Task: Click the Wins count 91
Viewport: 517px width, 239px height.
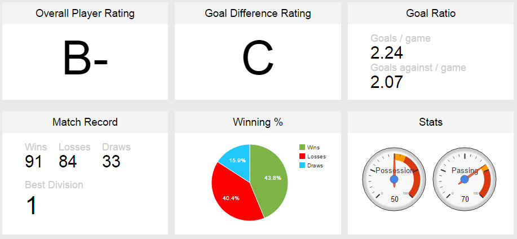Action: coord(34,162)
